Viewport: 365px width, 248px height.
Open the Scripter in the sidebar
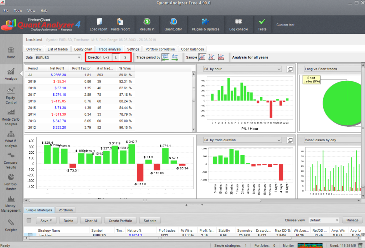11,226
